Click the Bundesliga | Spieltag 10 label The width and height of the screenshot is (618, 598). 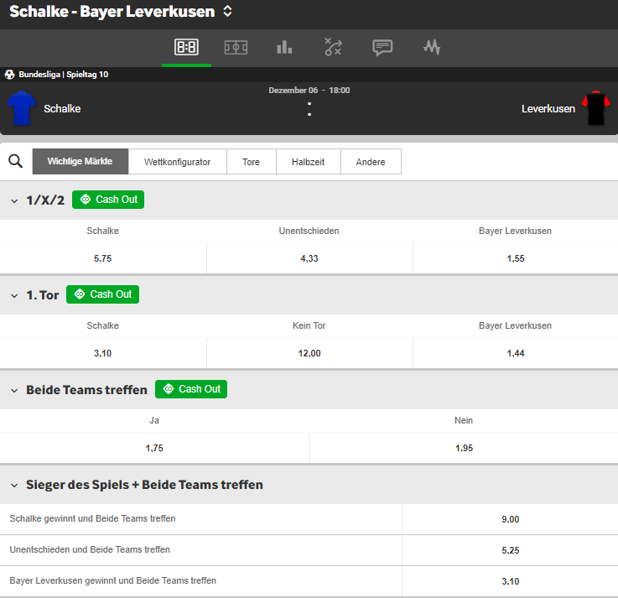tap(64, 75)
